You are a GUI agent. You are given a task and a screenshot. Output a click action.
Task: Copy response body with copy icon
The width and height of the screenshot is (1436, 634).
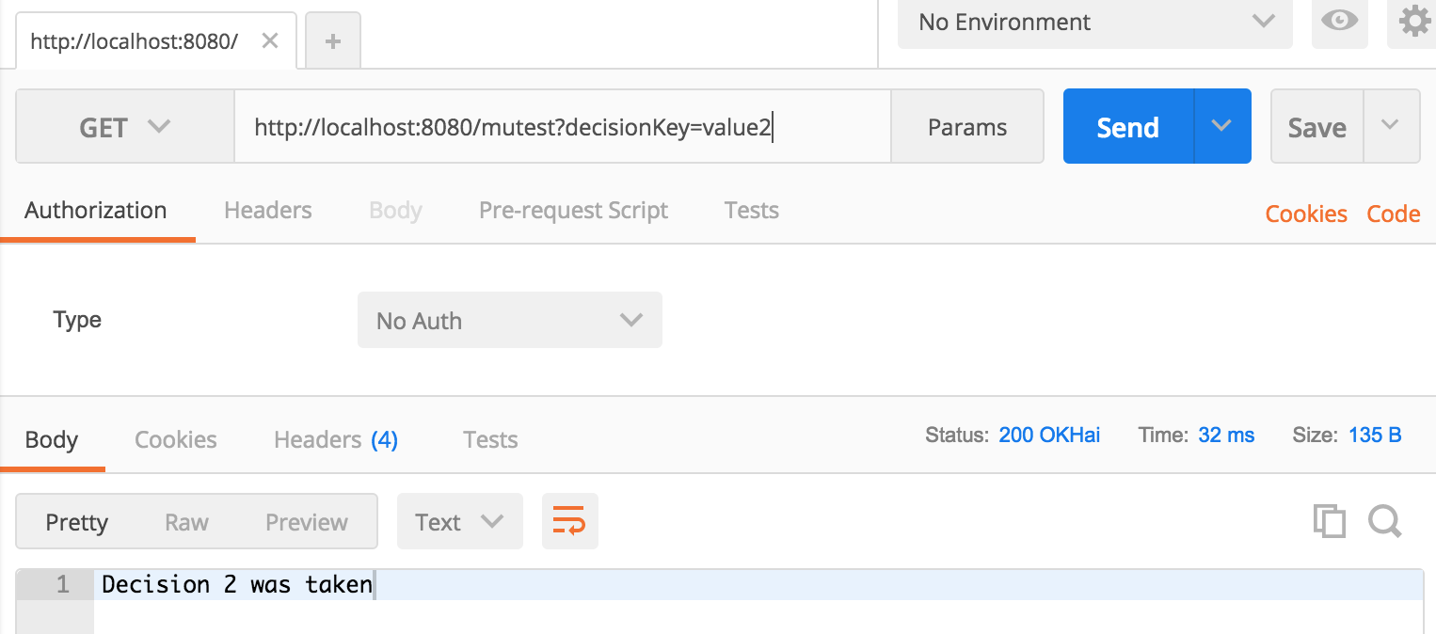coord(1329,521)
